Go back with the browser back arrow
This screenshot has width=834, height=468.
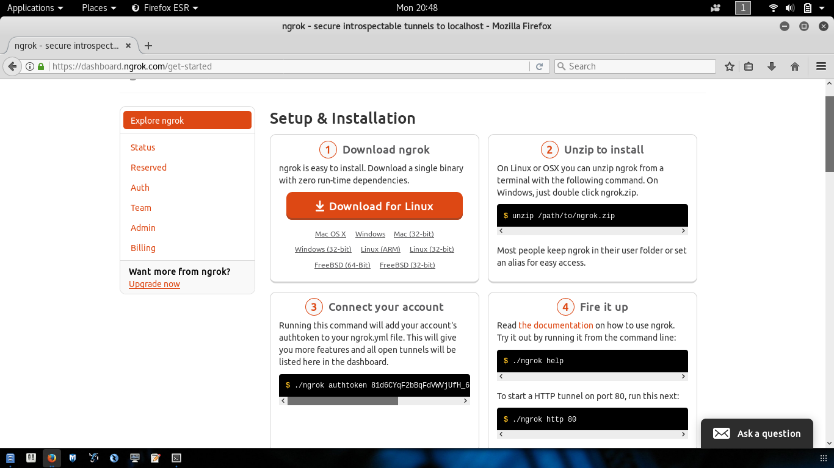coord(12,66)
